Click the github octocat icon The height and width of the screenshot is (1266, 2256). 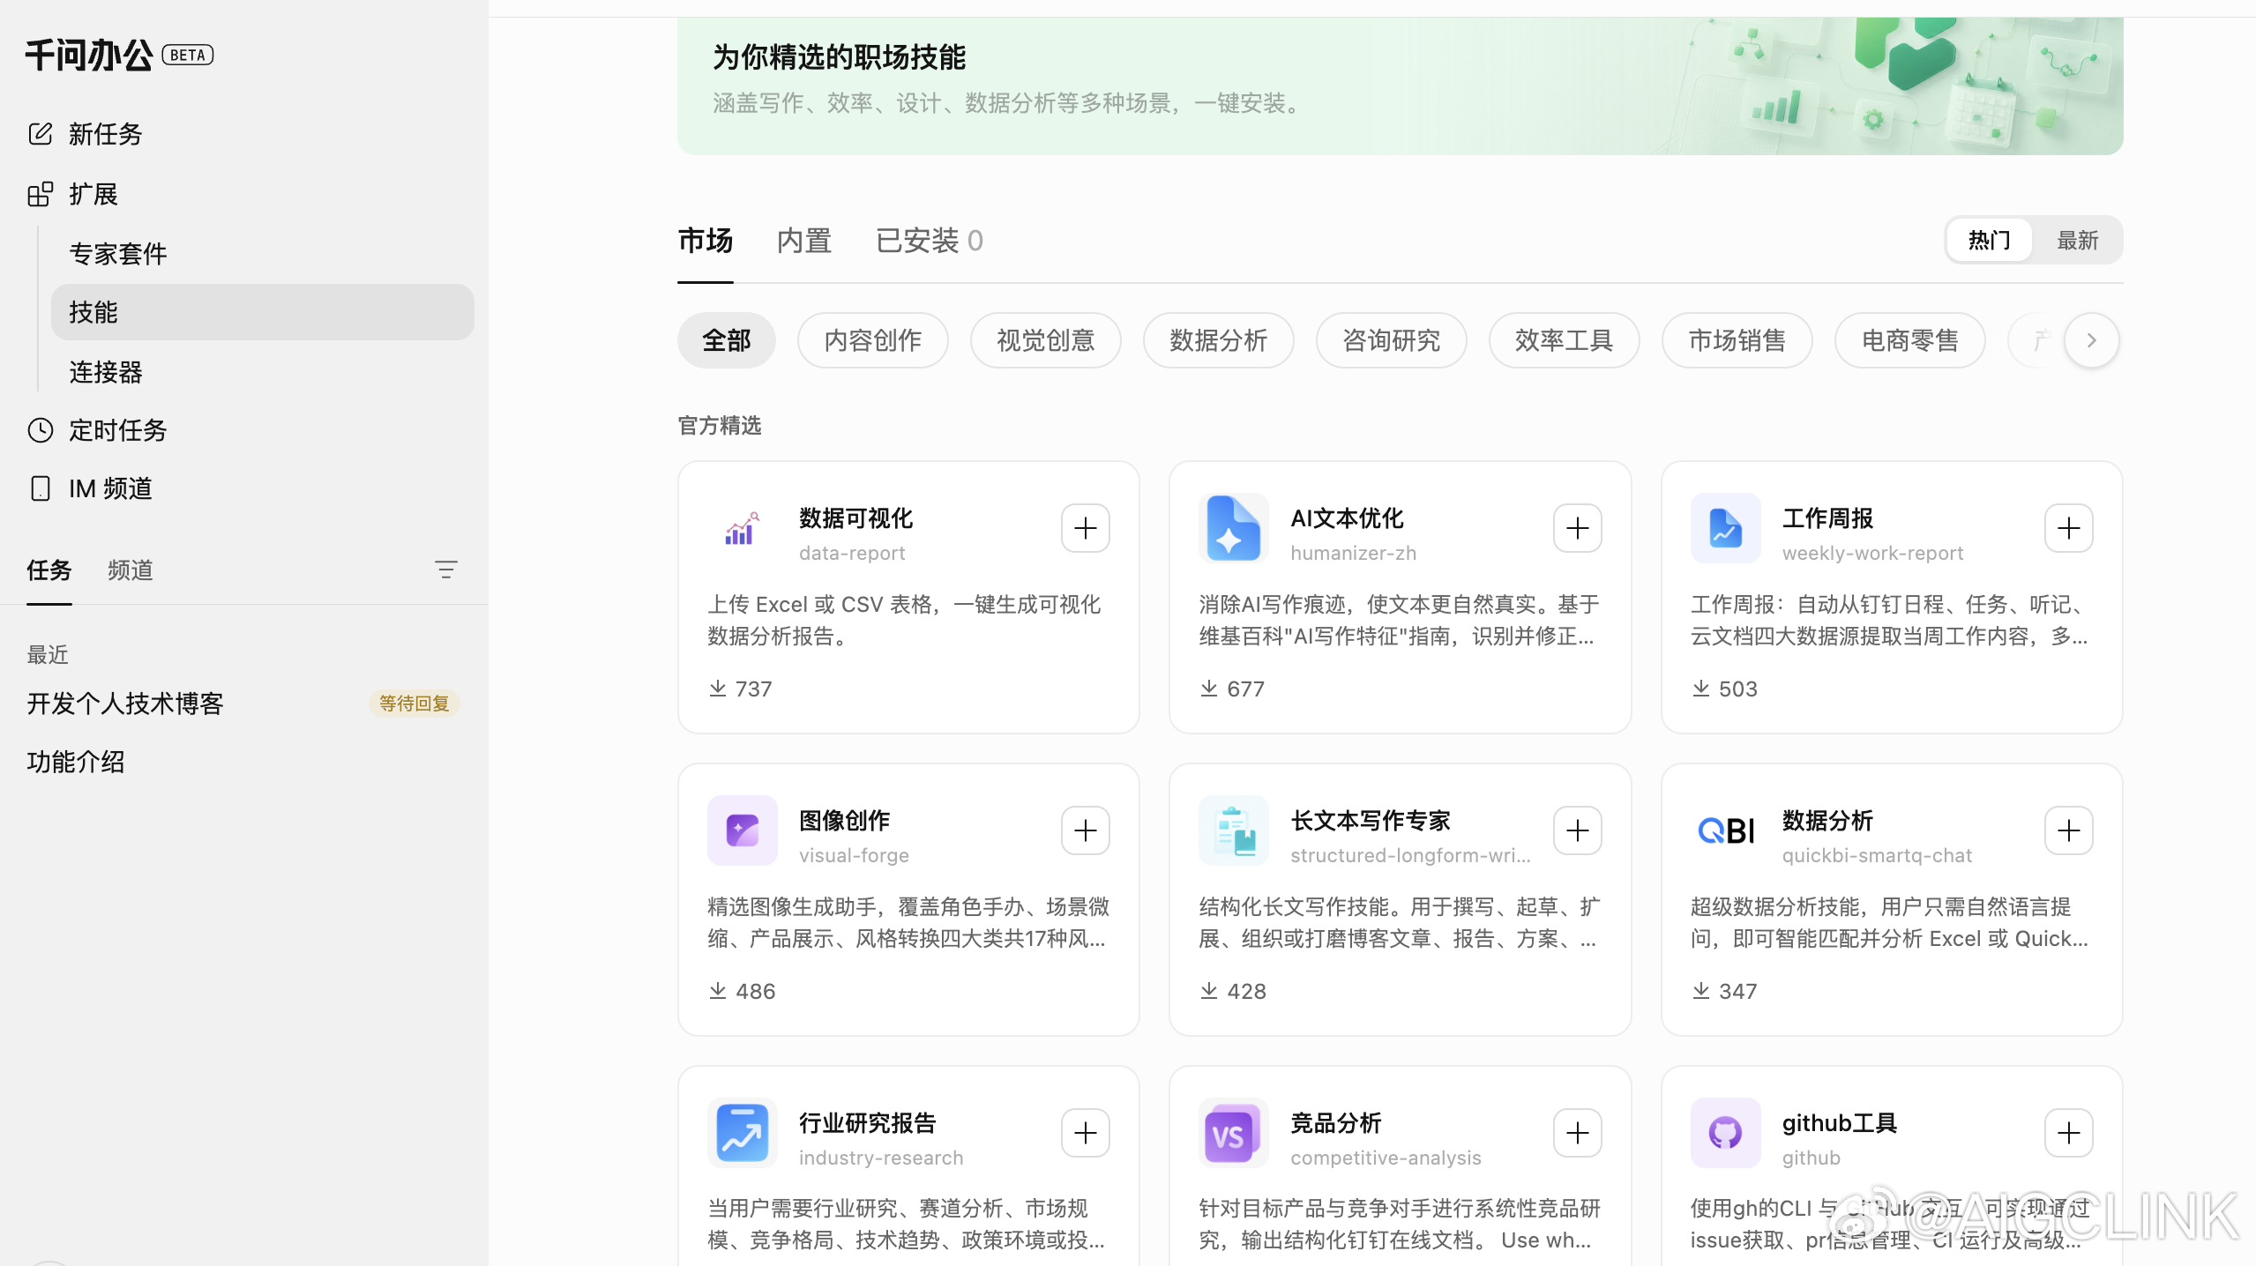tap(1725, 1133)
